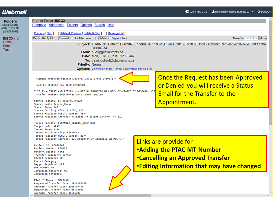Click the vertical scrollbar up arrow
The width and height of the screenshot is (273, 204).
[x=271, y=19]
